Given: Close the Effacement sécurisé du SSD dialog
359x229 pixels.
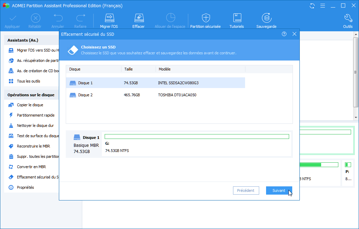Looking at the screenshot, I should click(294, 34).
